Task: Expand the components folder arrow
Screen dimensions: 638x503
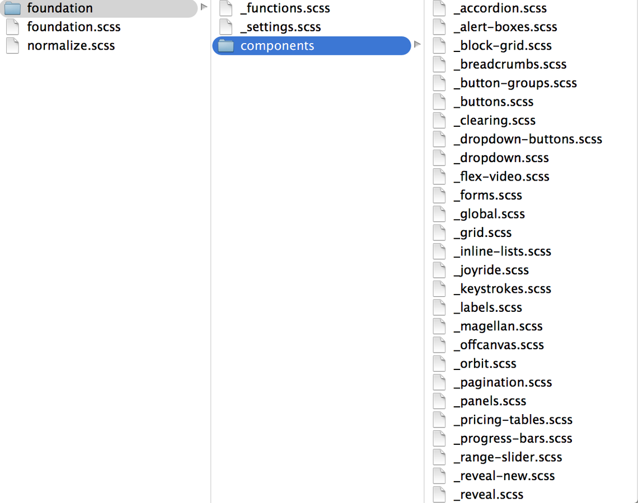Action: tap(417, 44)
